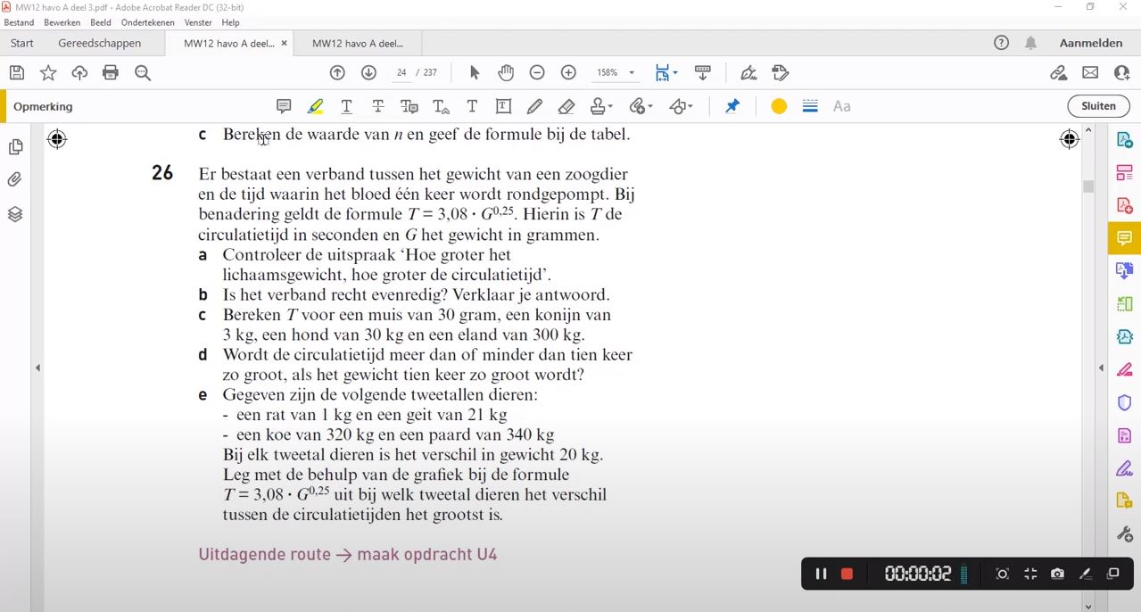Image resolution: width=1141 pixels, height=612 pixels.
Task: Print the document with printer icon
Action: [111, 73]
